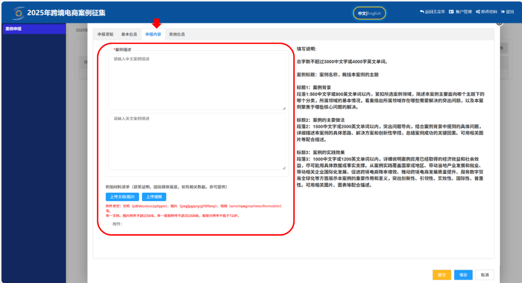Click the return arrow icon beside 返回主菜单
This screenshot has height=283, width=522.
[422, 12]
